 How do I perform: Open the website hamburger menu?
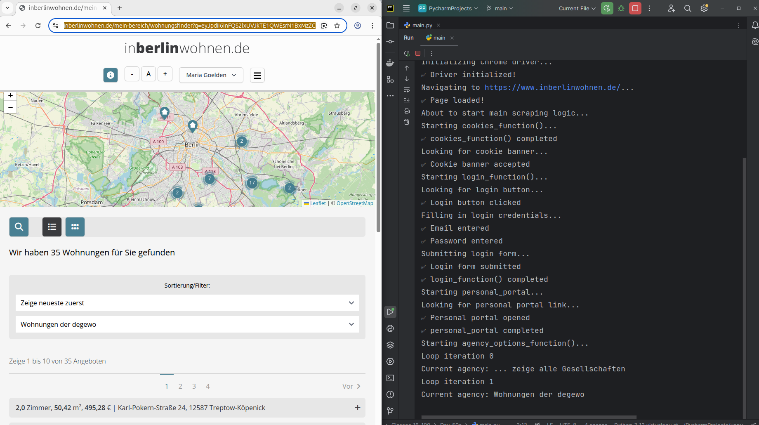pyautogui.click(x=257, y=75)
